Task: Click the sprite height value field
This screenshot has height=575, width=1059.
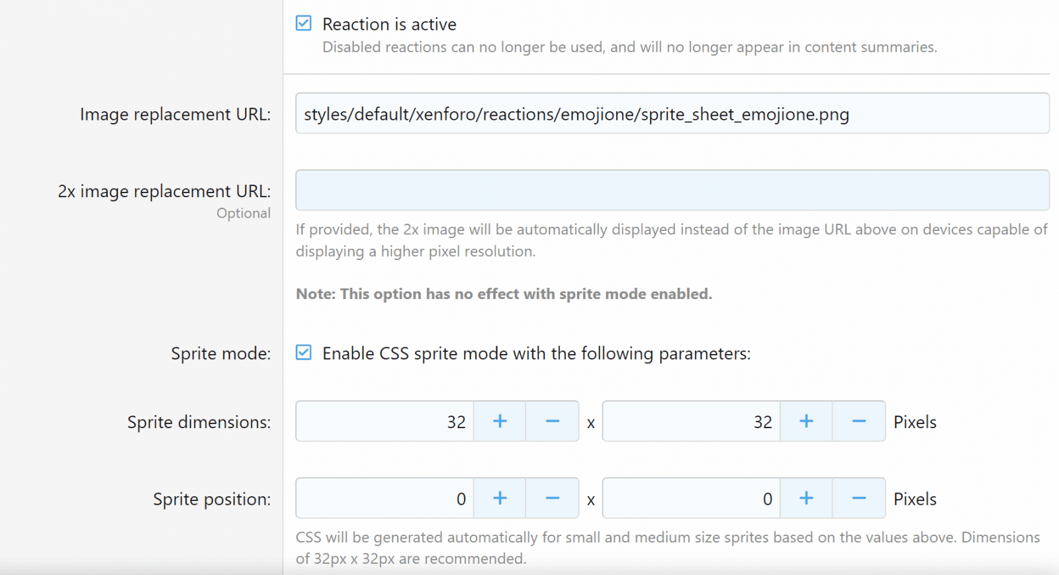Action: 692,421
